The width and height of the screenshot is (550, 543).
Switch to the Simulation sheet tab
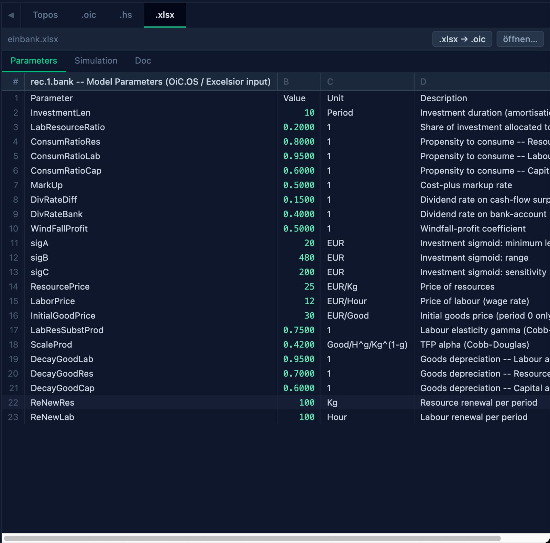(96, 61)
